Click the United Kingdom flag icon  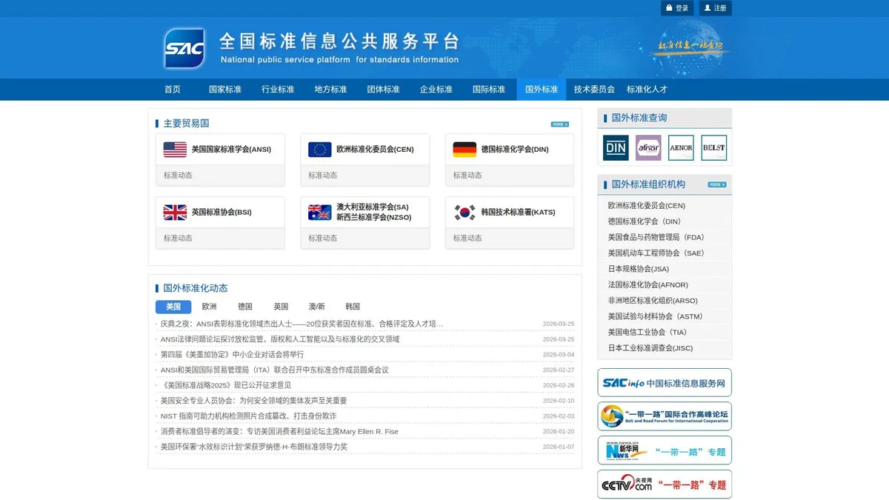pos(175,213)
